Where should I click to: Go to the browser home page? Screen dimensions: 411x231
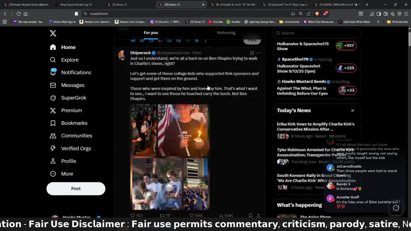click(x=26, y=14)
